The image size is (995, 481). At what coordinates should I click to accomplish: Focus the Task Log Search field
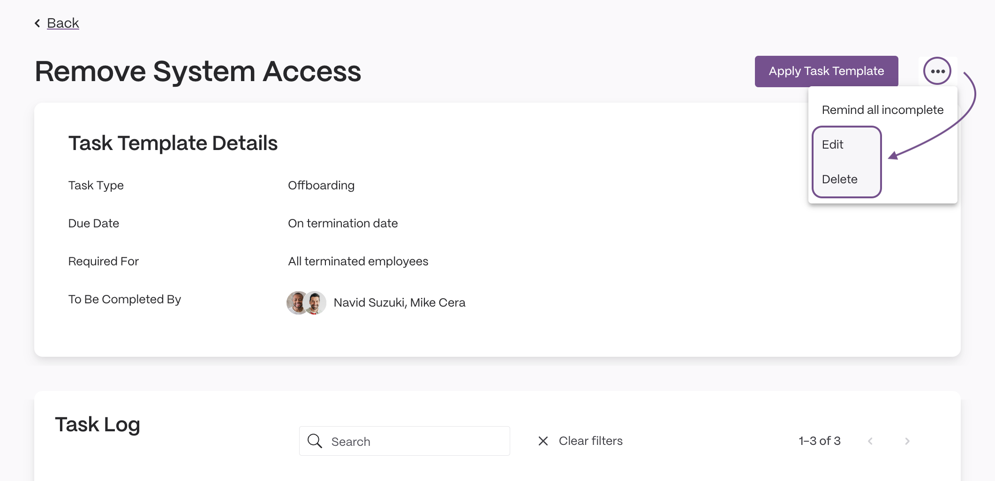click(404, 441)
